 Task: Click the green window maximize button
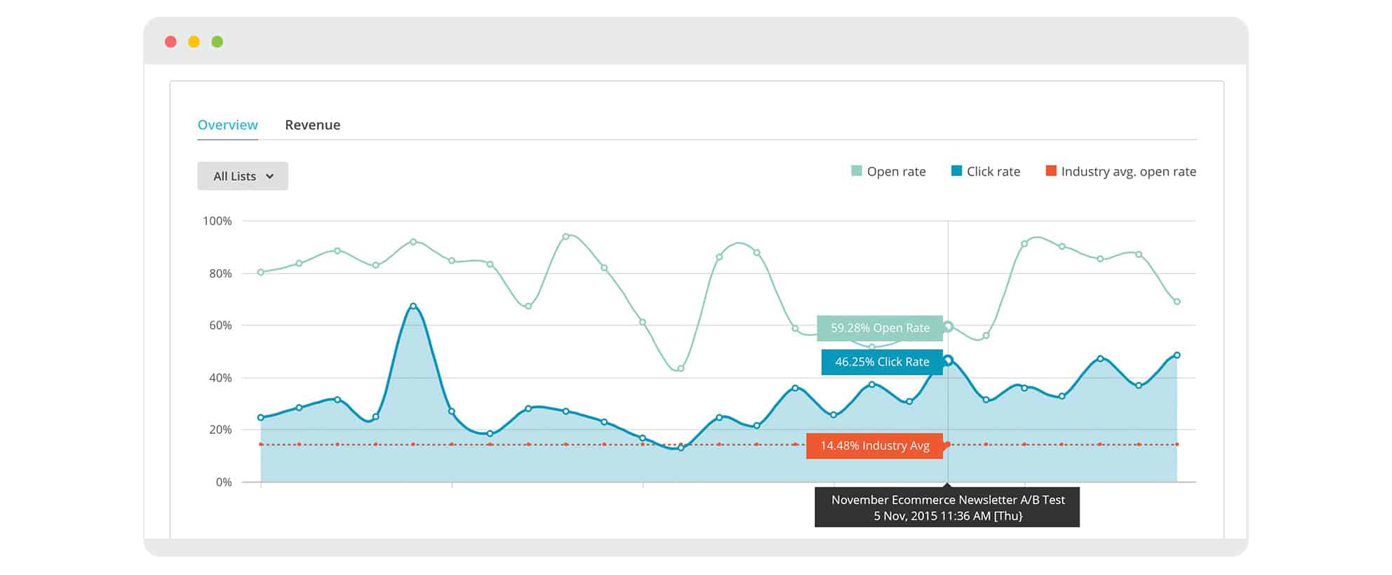(x=217, y=42)
